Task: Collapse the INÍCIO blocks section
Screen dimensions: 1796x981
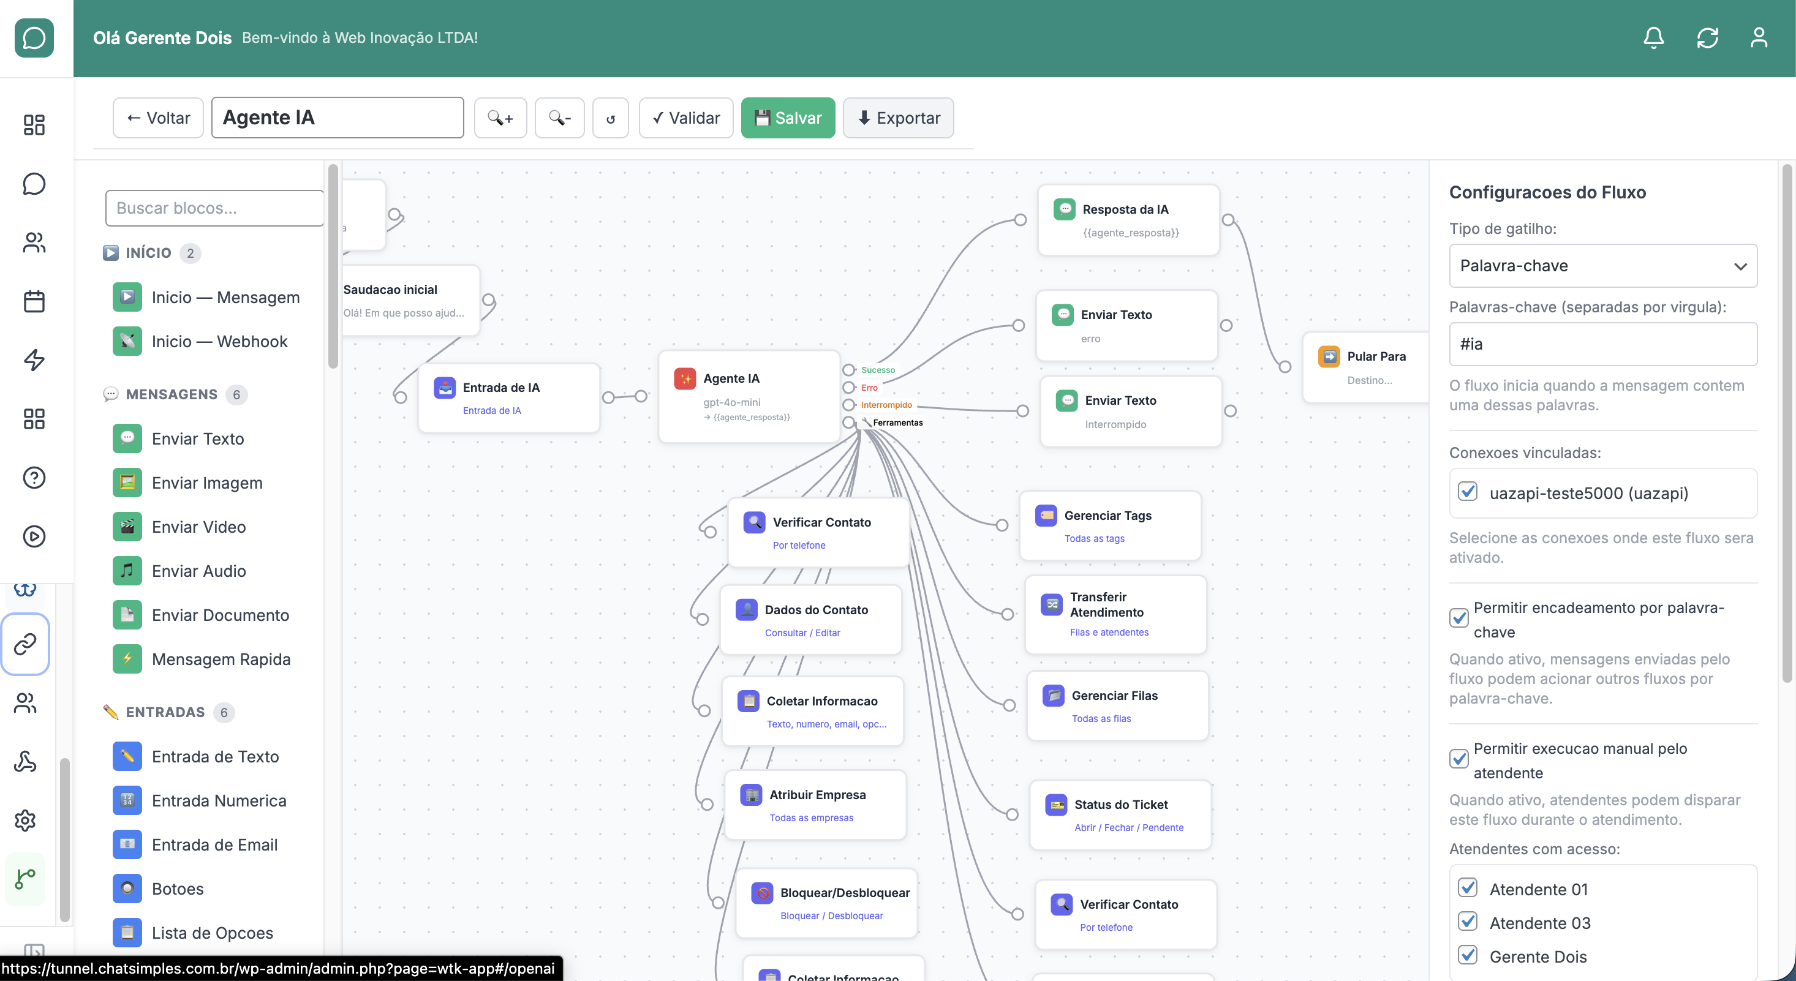Action: 149,253
